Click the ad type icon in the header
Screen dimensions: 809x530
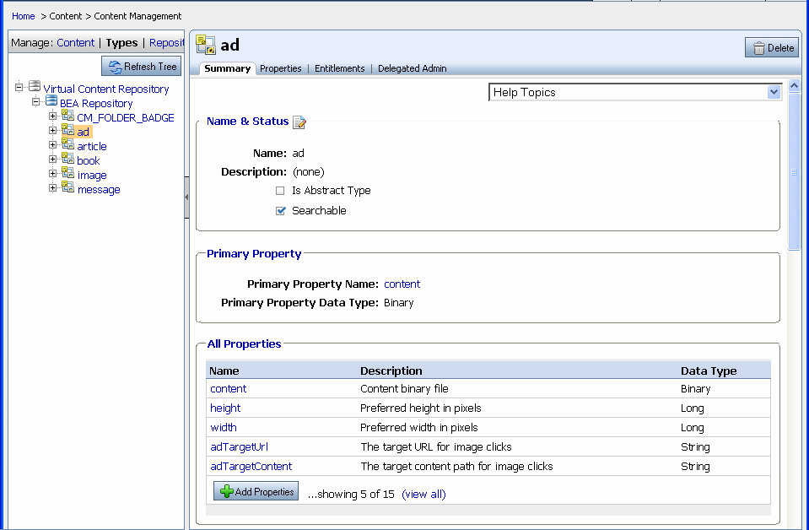click(205, 45)
